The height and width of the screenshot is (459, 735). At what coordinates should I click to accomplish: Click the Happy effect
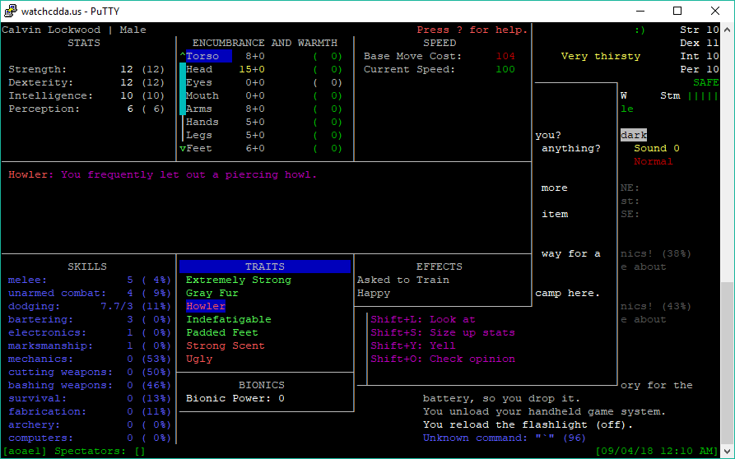[x=374, y=293]
